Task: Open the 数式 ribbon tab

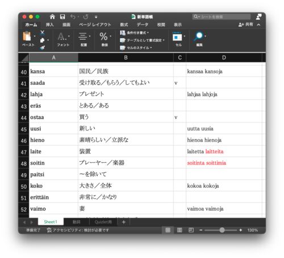Action: coord(124,24)
